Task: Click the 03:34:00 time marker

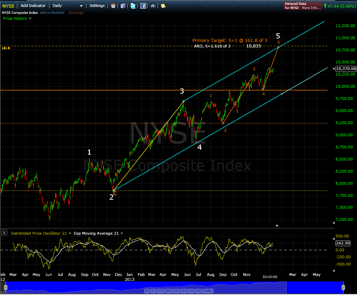Action: tap(270, 277)
